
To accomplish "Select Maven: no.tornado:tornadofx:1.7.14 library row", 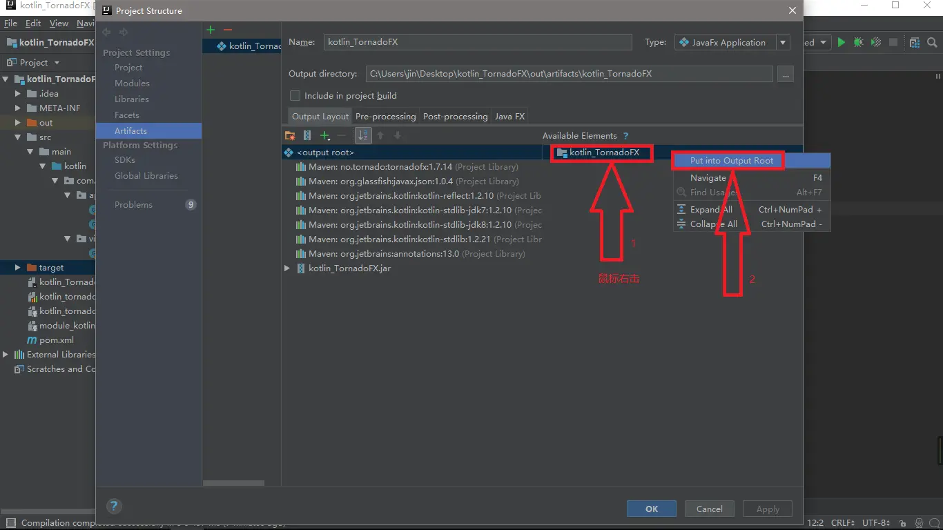I will coord(413,167).
